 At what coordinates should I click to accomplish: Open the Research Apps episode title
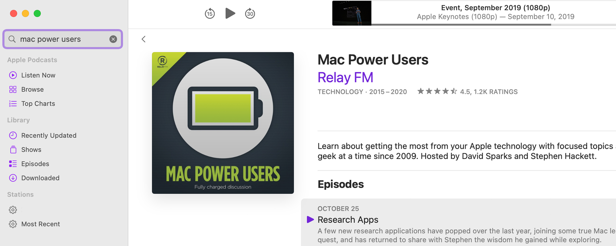[x=348, y=220]
